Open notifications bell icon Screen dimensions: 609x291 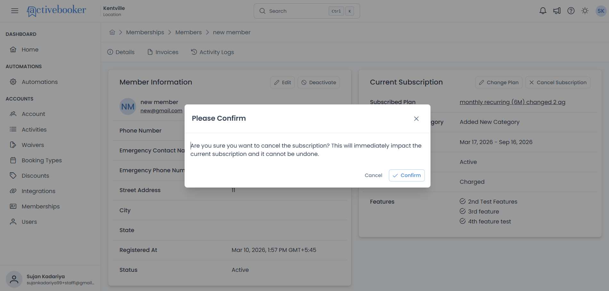543,11
